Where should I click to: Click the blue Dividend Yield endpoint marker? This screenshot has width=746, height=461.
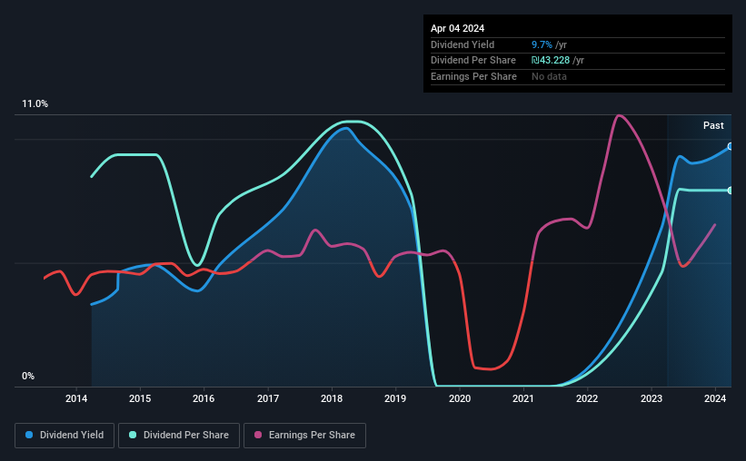[x=731, y=146]
